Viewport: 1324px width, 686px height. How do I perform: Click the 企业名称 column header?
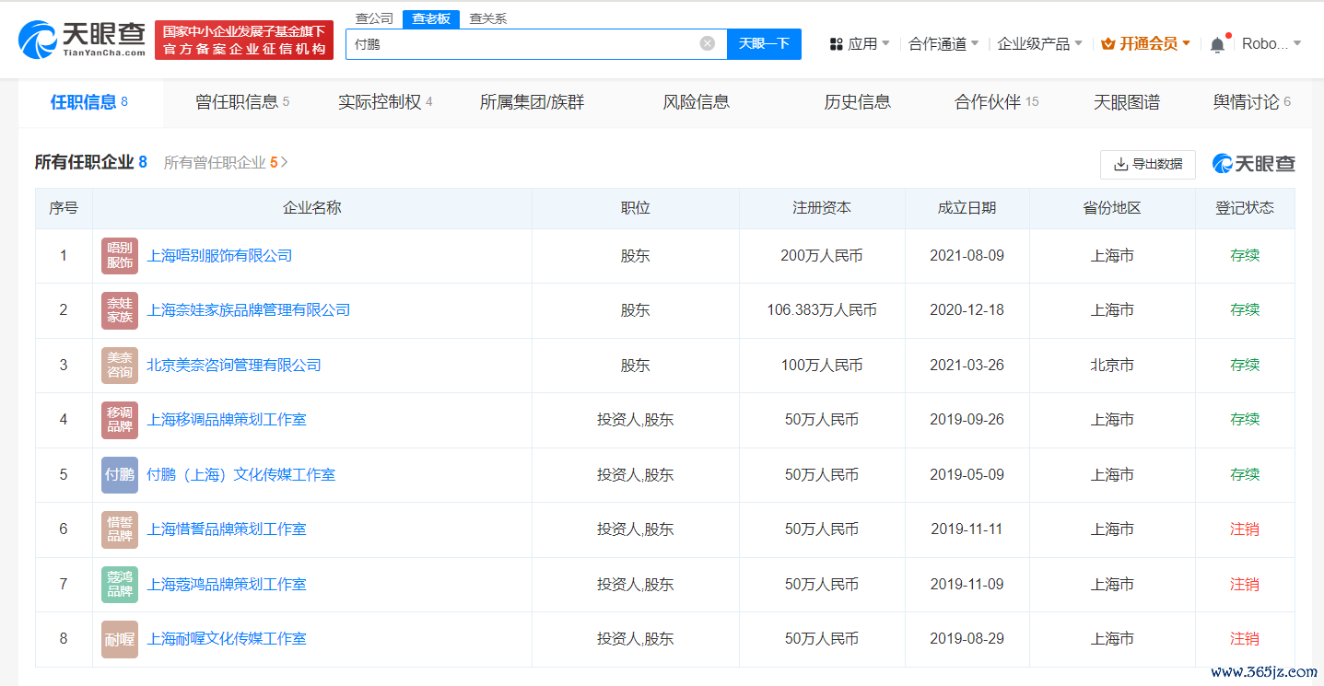pos(312,208)
